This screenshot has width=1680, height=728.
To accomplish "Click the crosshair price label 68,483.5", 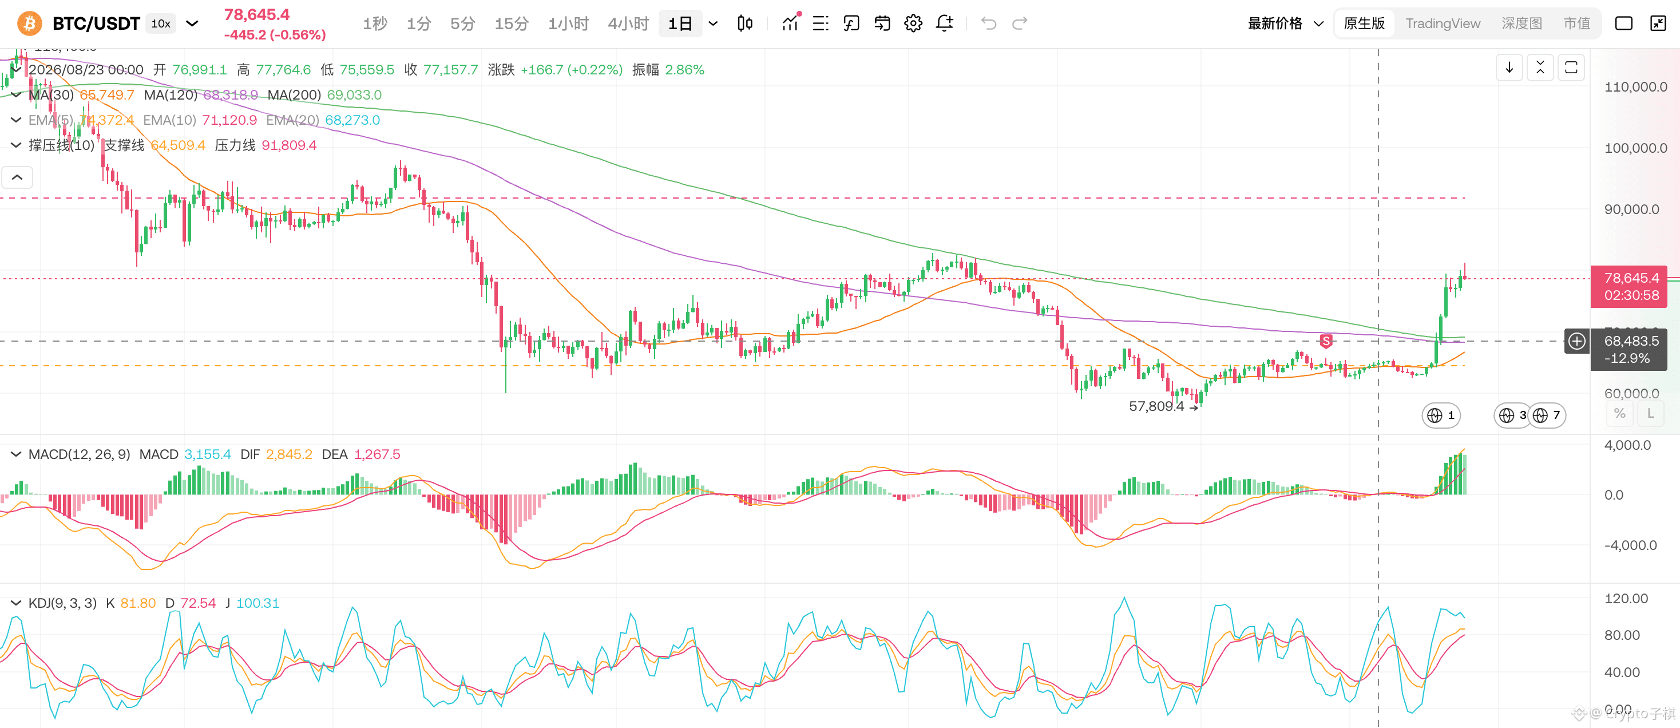I will click(x=1629, y=350).
